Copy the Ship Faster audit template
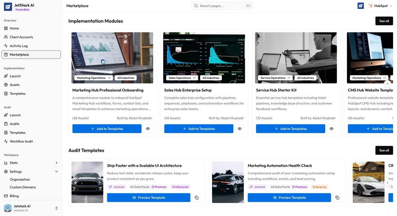Image resolution: width=397 pixels, height=216 pixels. tap(197, 198)
